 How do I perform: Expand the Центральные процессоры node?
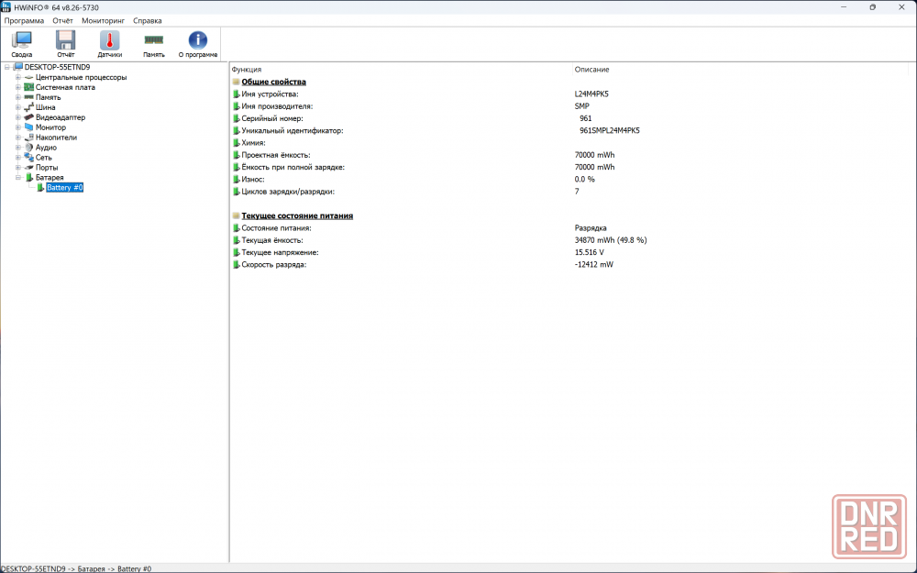coord(17,77)
